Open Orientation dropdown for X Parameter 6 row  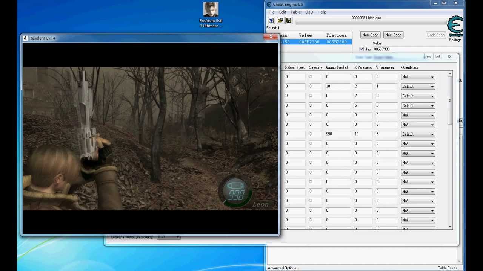418,106
